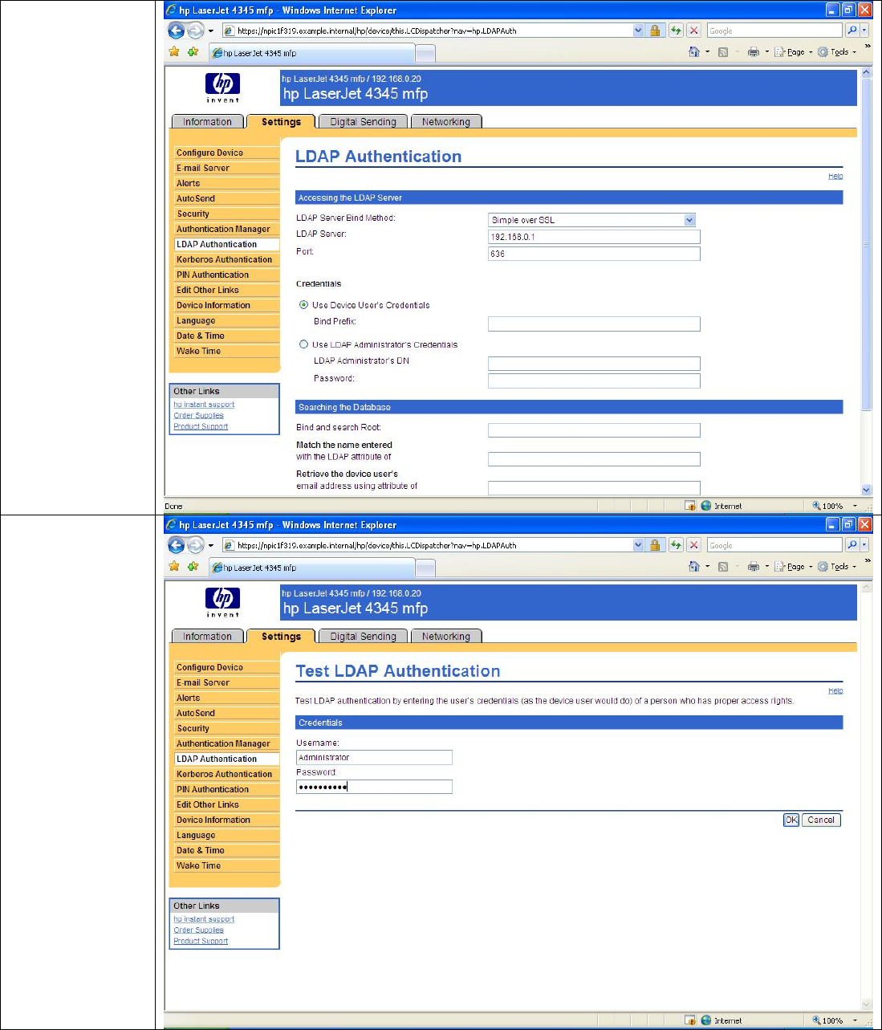
Task: Click Home icon in LDAP Authentication page browser
Action: point(694,52)
